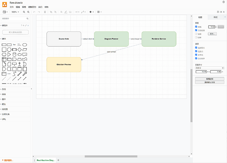
Task: Click the Edit Data button
Action: (x=210, y=79)
